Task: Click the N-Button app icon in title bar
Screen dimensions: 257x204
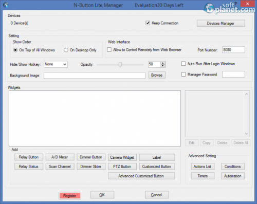Action: pos(6,5)
